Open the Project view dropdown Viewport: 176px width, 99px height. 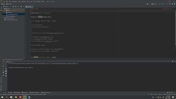[7, 7]
